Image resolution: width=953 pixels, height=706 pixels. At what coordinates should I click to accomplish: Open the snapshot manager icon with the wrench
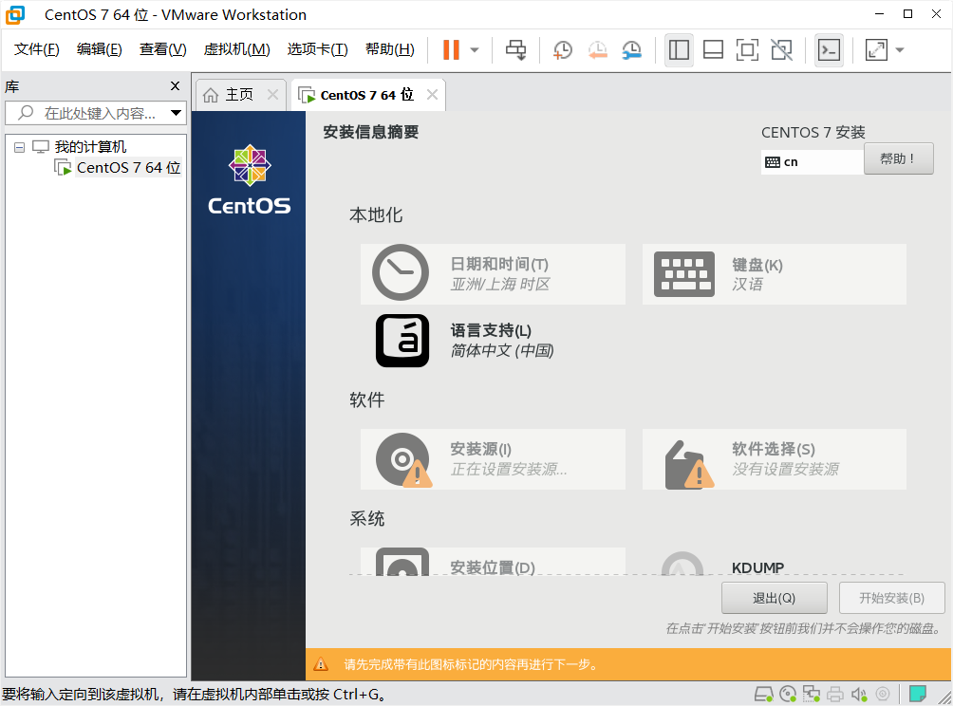[x=632, y=50]
